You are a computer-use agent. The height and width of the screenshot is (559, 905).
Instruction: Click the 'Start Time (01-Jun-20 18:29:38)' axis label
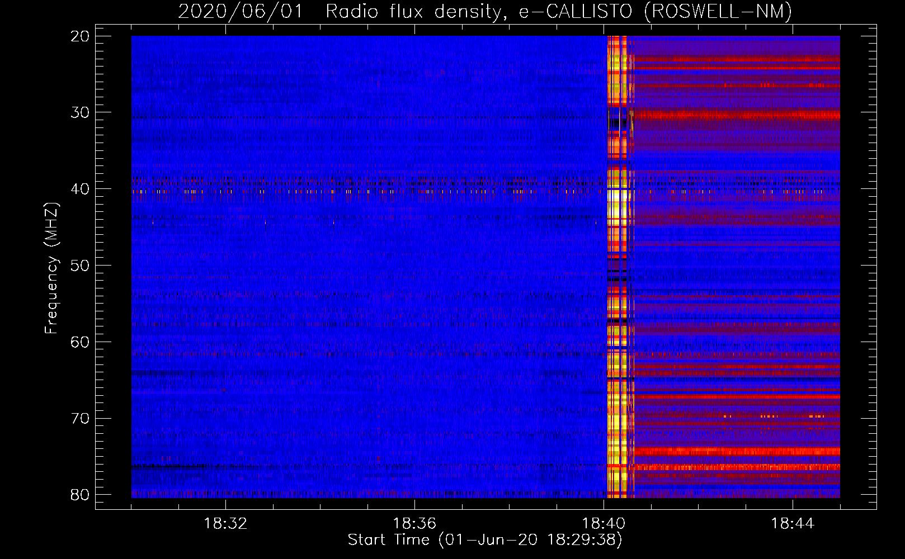pyautogui.click(x=485, y=540)
